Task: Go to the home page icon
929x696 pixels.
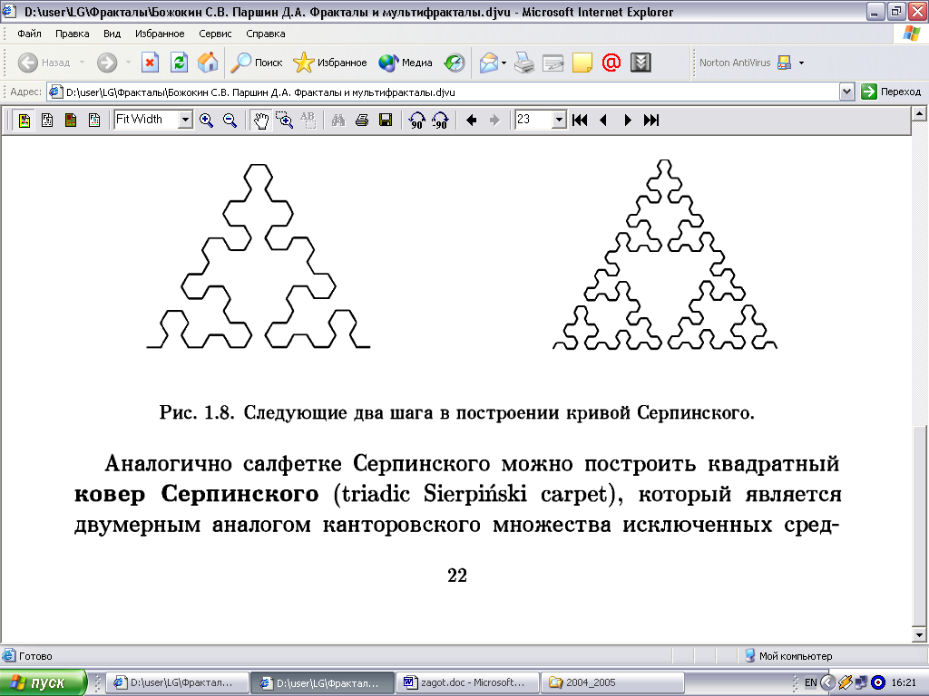Action: 208,63
